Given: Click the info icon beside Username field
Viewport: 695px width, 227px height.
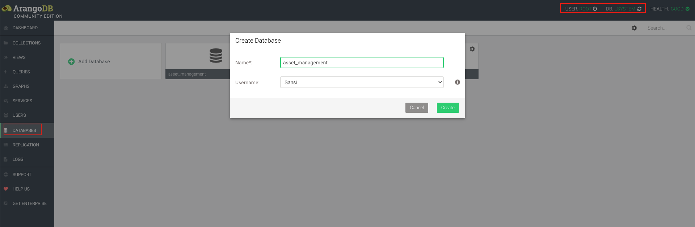Looking at the screenshot, I should (x=458, y=82).
